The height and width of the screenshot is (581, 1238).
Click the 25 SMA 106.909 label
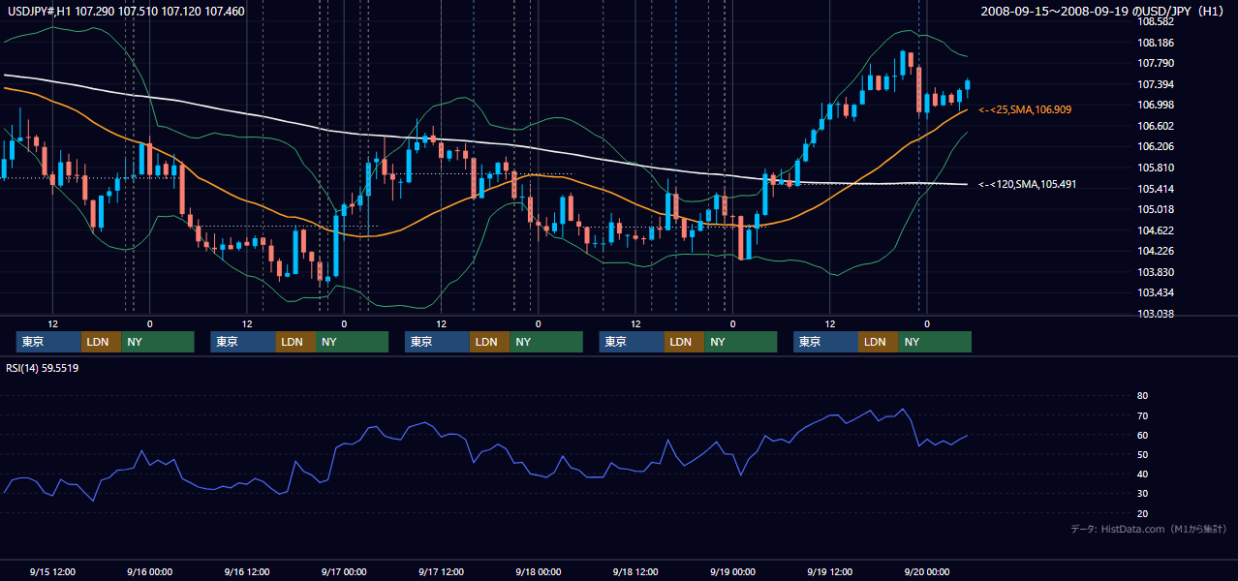1025,110
